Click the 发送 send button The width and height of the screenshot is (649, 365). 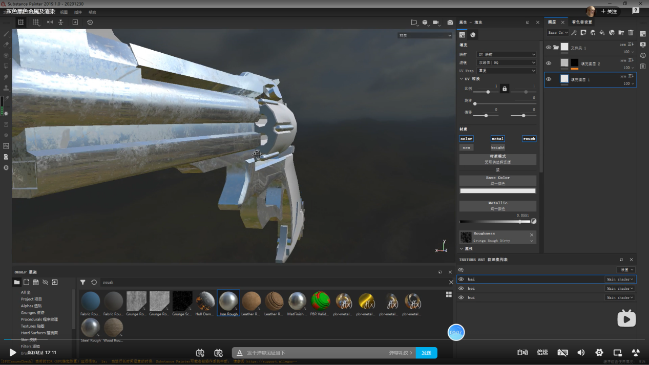point(426,353)
